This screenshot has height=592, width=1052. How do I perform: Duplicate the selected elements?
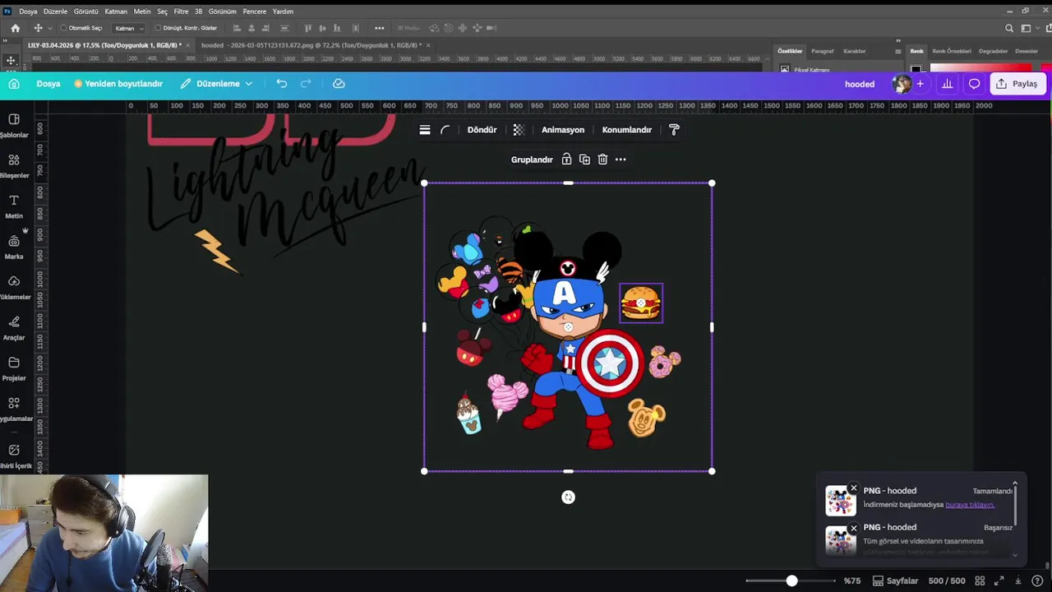click(584, 160)
